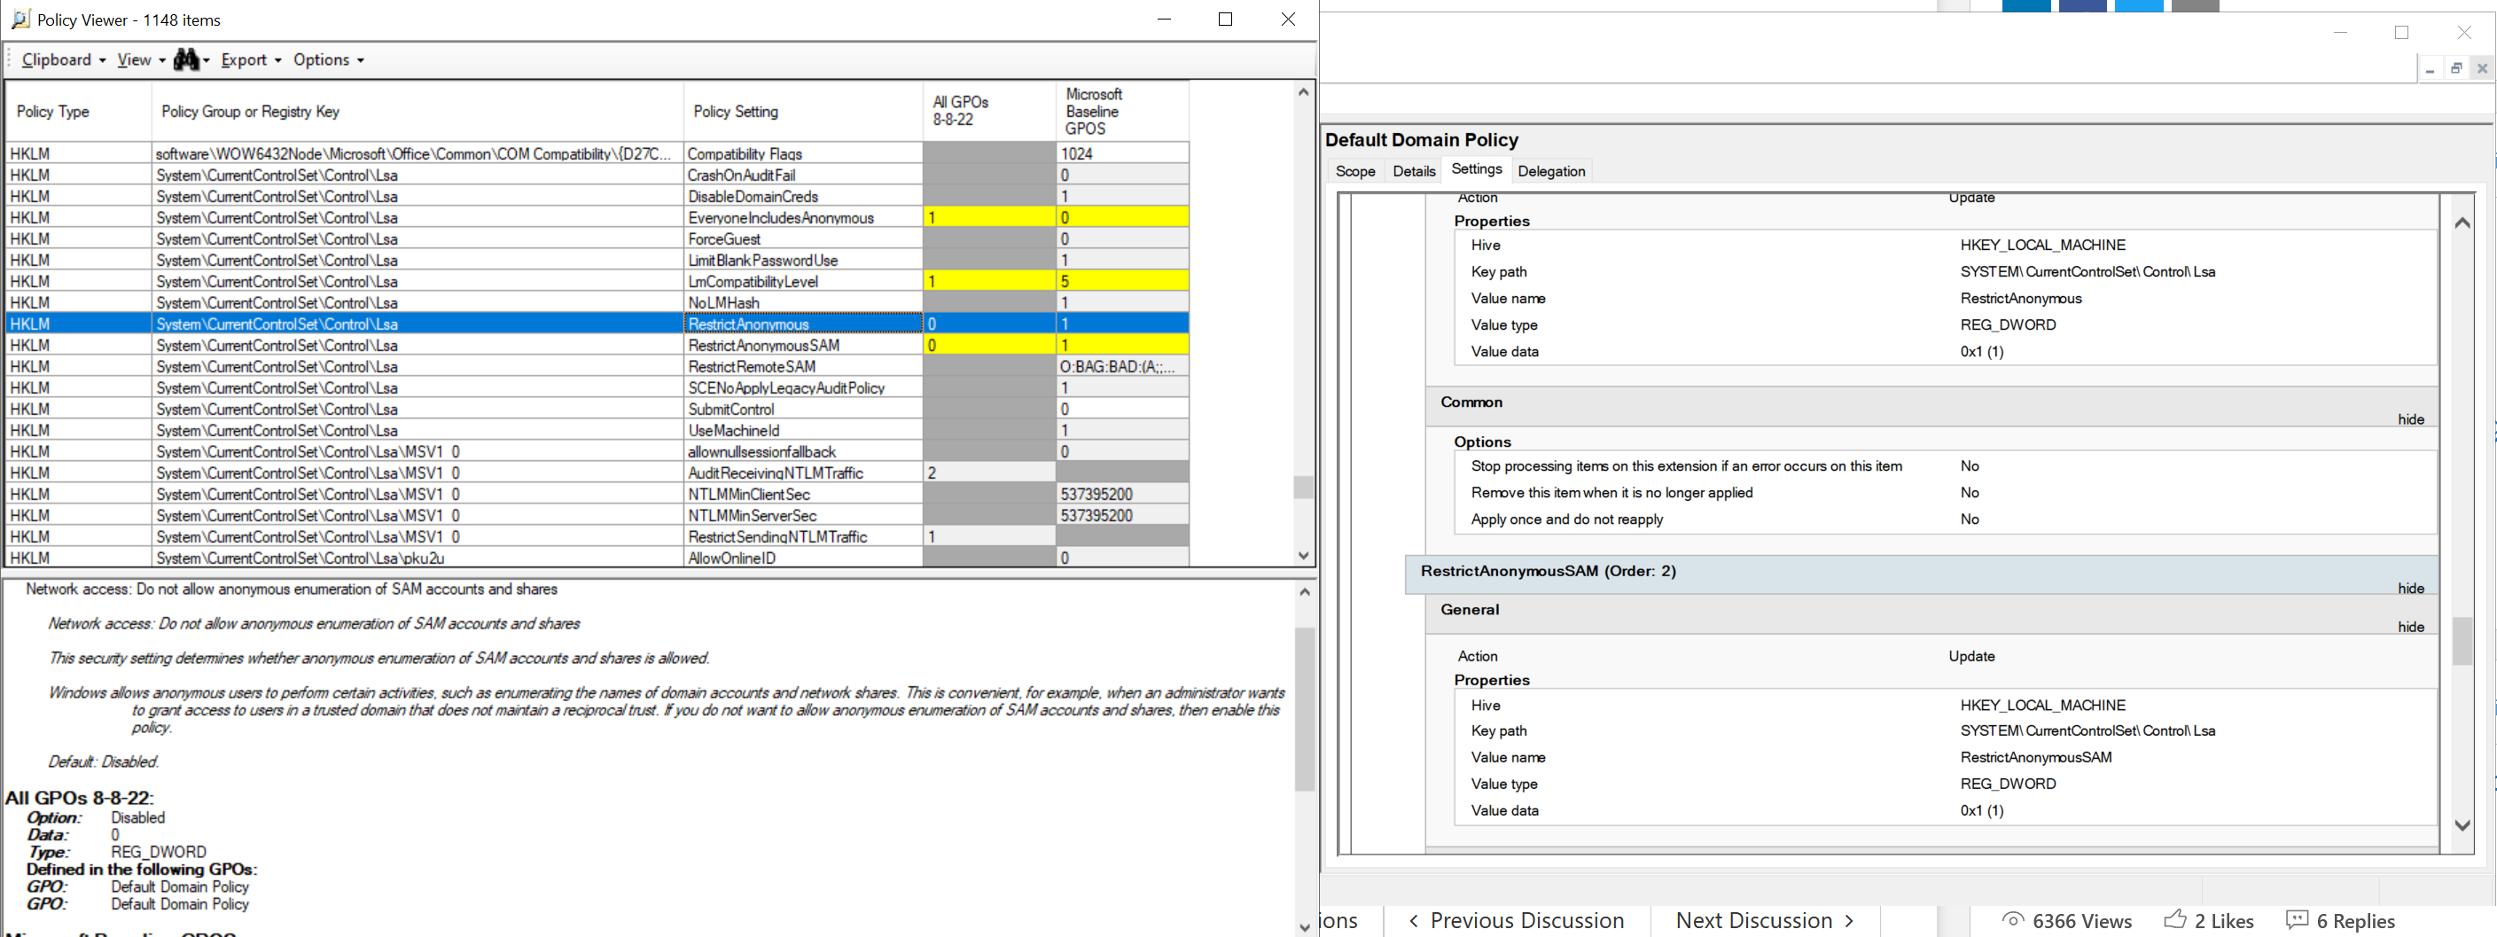Click the eye icon beside 6366 Views
This screenshot has width=2497, height=937.
(2012, 919)
